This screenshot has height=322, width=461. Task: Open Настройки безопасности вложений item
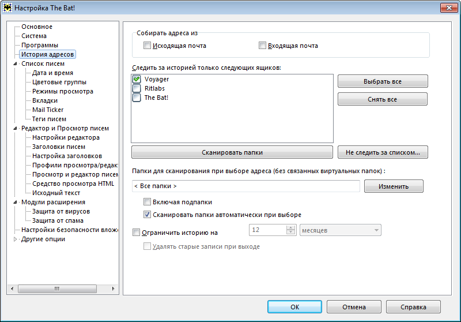(x=69, y=230)
